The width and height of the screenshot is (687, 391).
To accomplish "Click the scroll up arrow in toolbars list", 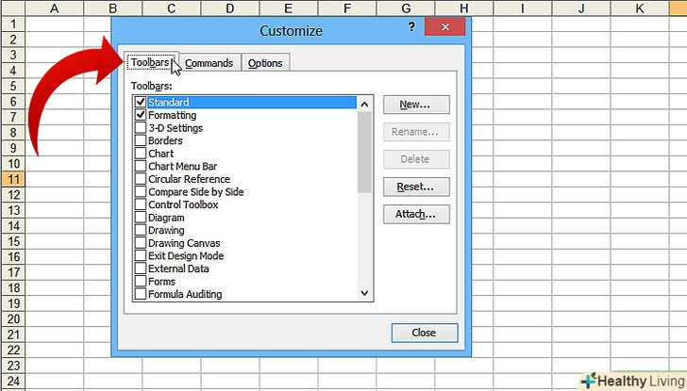I will tap(365, 102).
